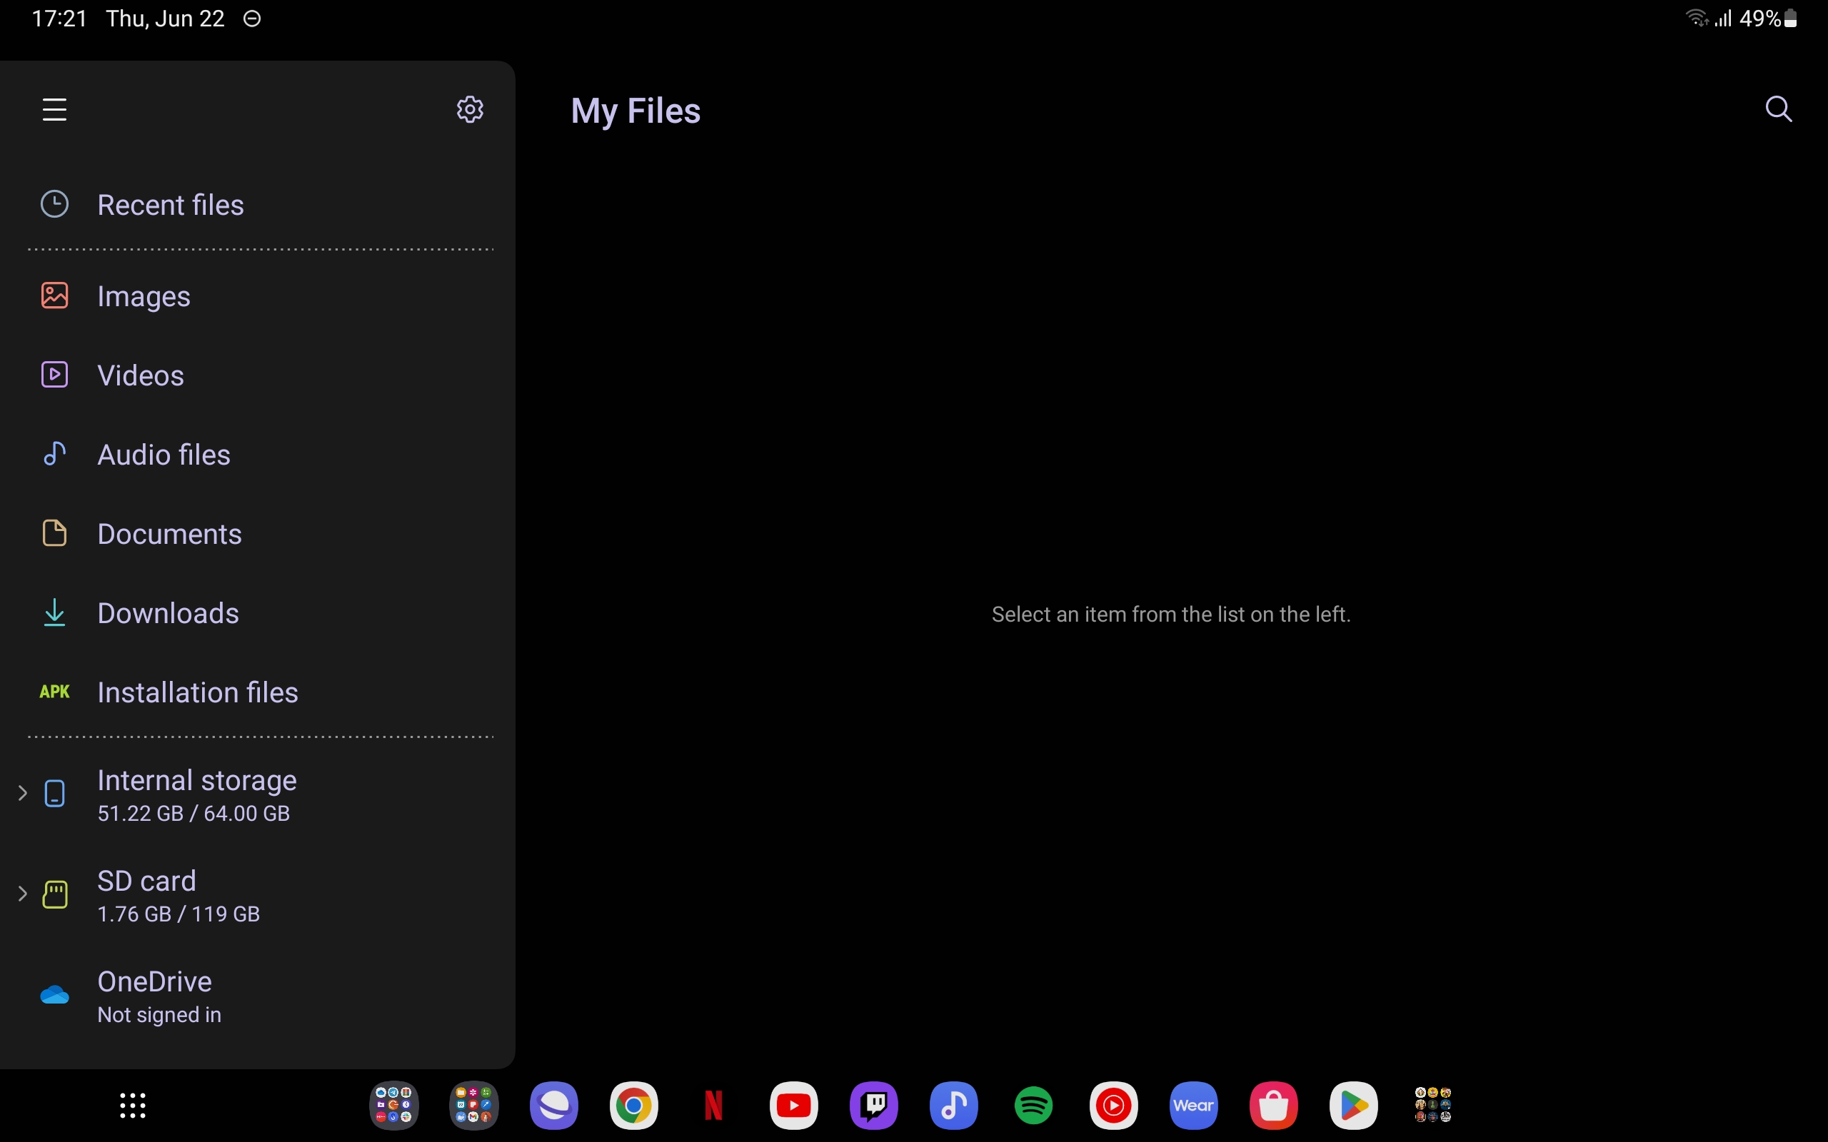Open the app drawer grid icon
The height and width of the screenshot is (1142, 1828).
133,1106
